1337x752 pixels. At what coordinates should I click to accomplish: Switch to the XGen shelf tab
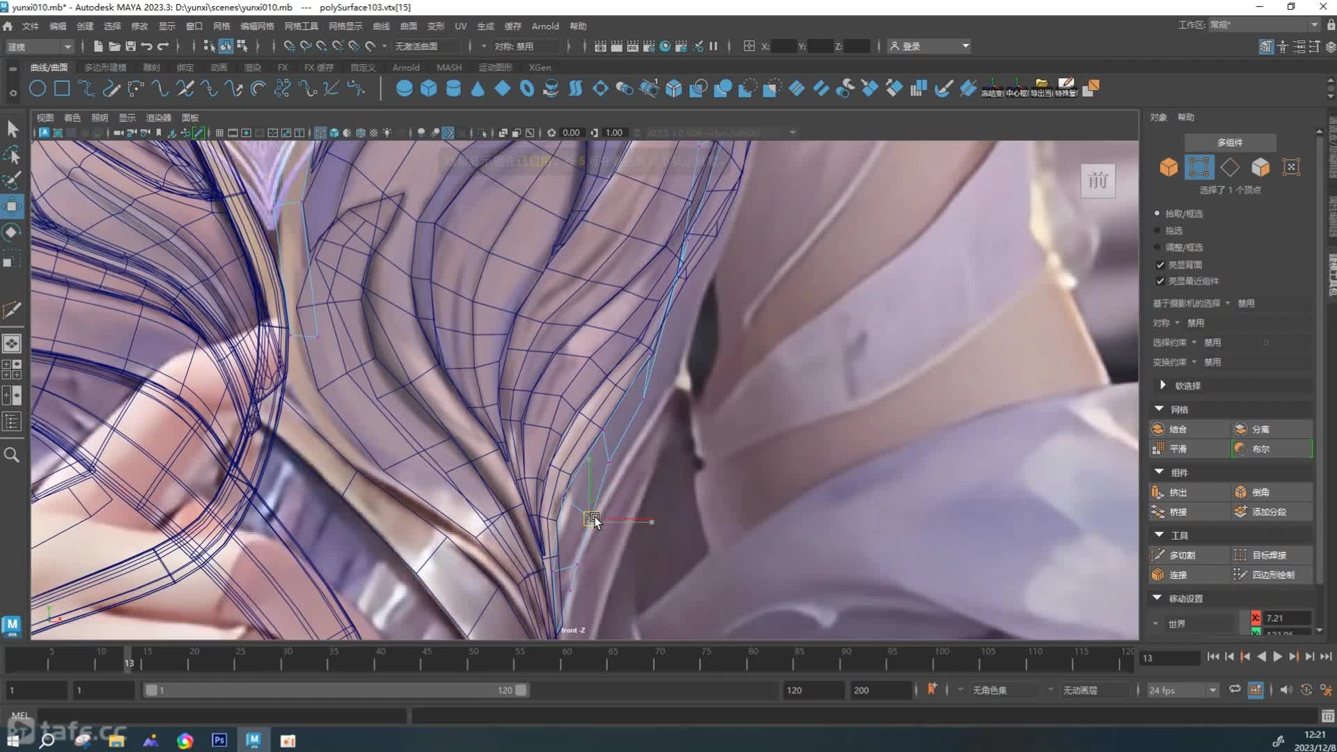(x=540, y=68)
